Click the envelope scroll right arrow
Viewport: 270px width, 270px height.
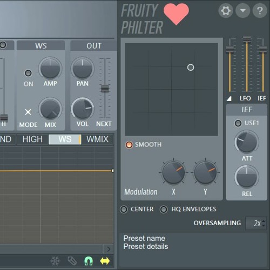click(109, 249)
